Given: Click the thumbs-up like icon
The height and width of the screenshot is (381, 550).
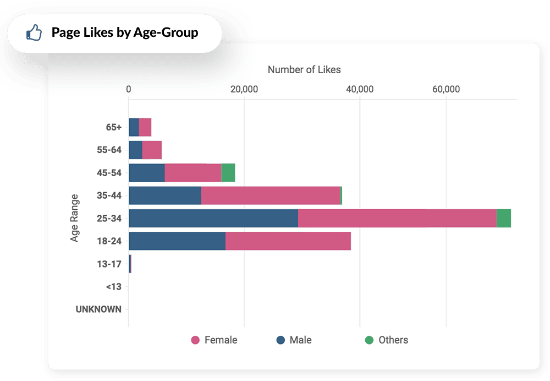Looking at the screenshot, I should click(x=34, y=32).
